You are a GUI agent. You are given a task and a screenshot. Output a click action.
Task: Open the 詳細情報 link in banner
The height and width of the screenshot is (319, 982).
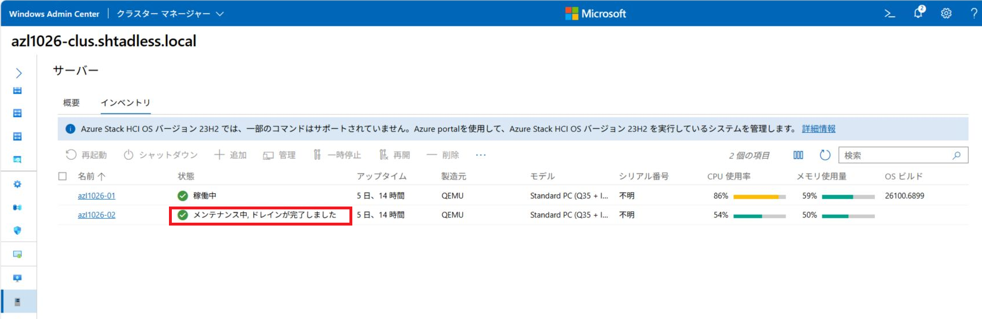click(x=819, y=129)
